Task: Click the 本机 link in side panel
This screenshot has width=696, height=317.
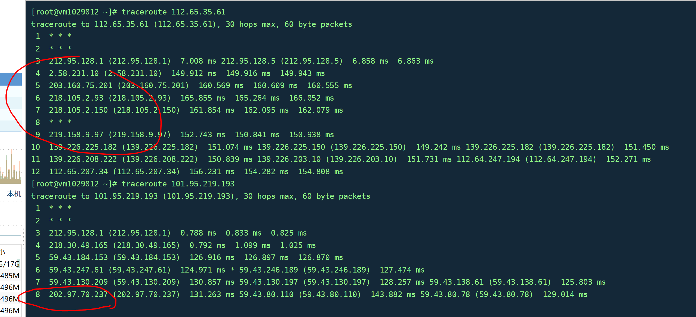Action: (14, 194)
